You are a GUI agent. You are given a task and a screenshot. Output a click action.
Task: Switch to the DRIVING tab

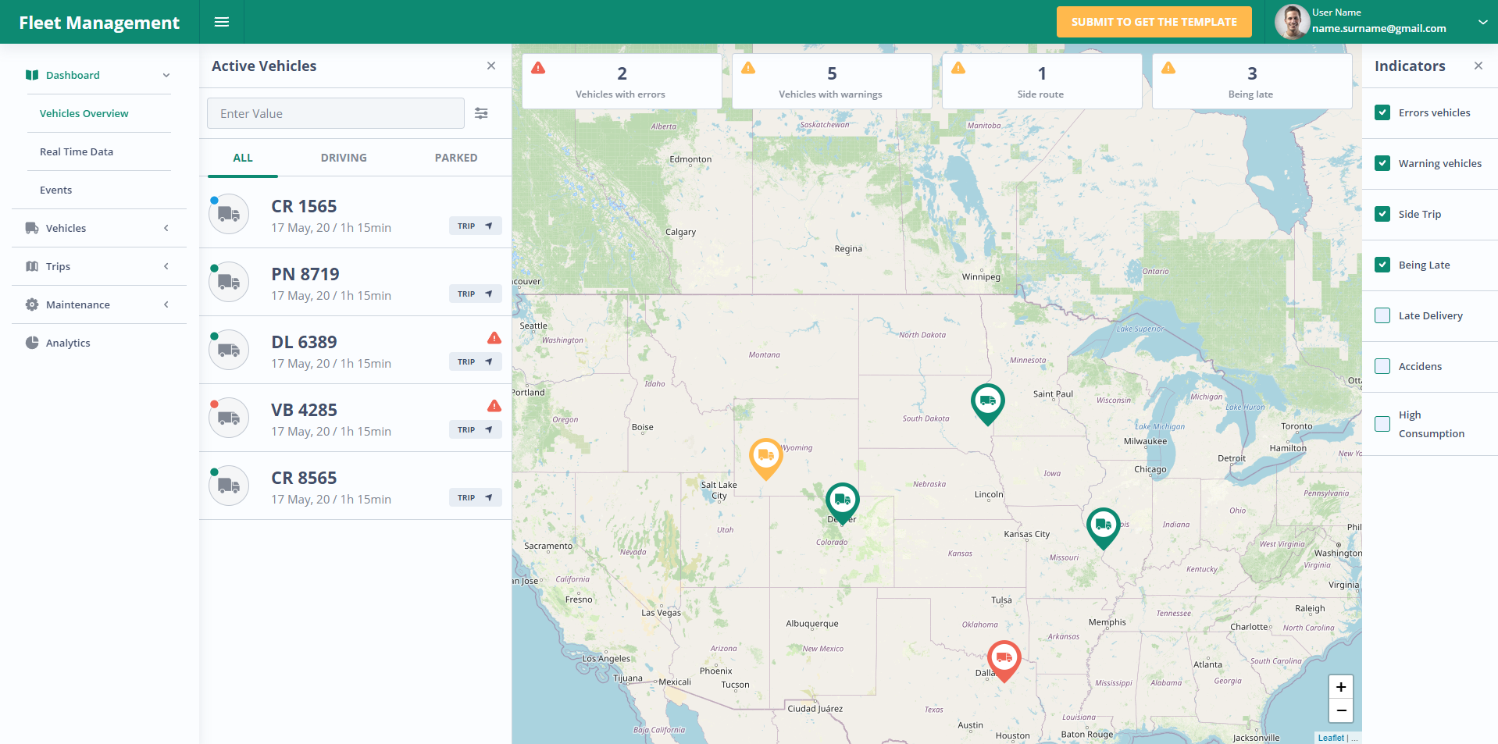click(344, 158)
